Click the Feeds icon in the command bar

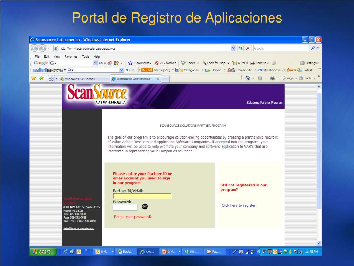point(260,78)
